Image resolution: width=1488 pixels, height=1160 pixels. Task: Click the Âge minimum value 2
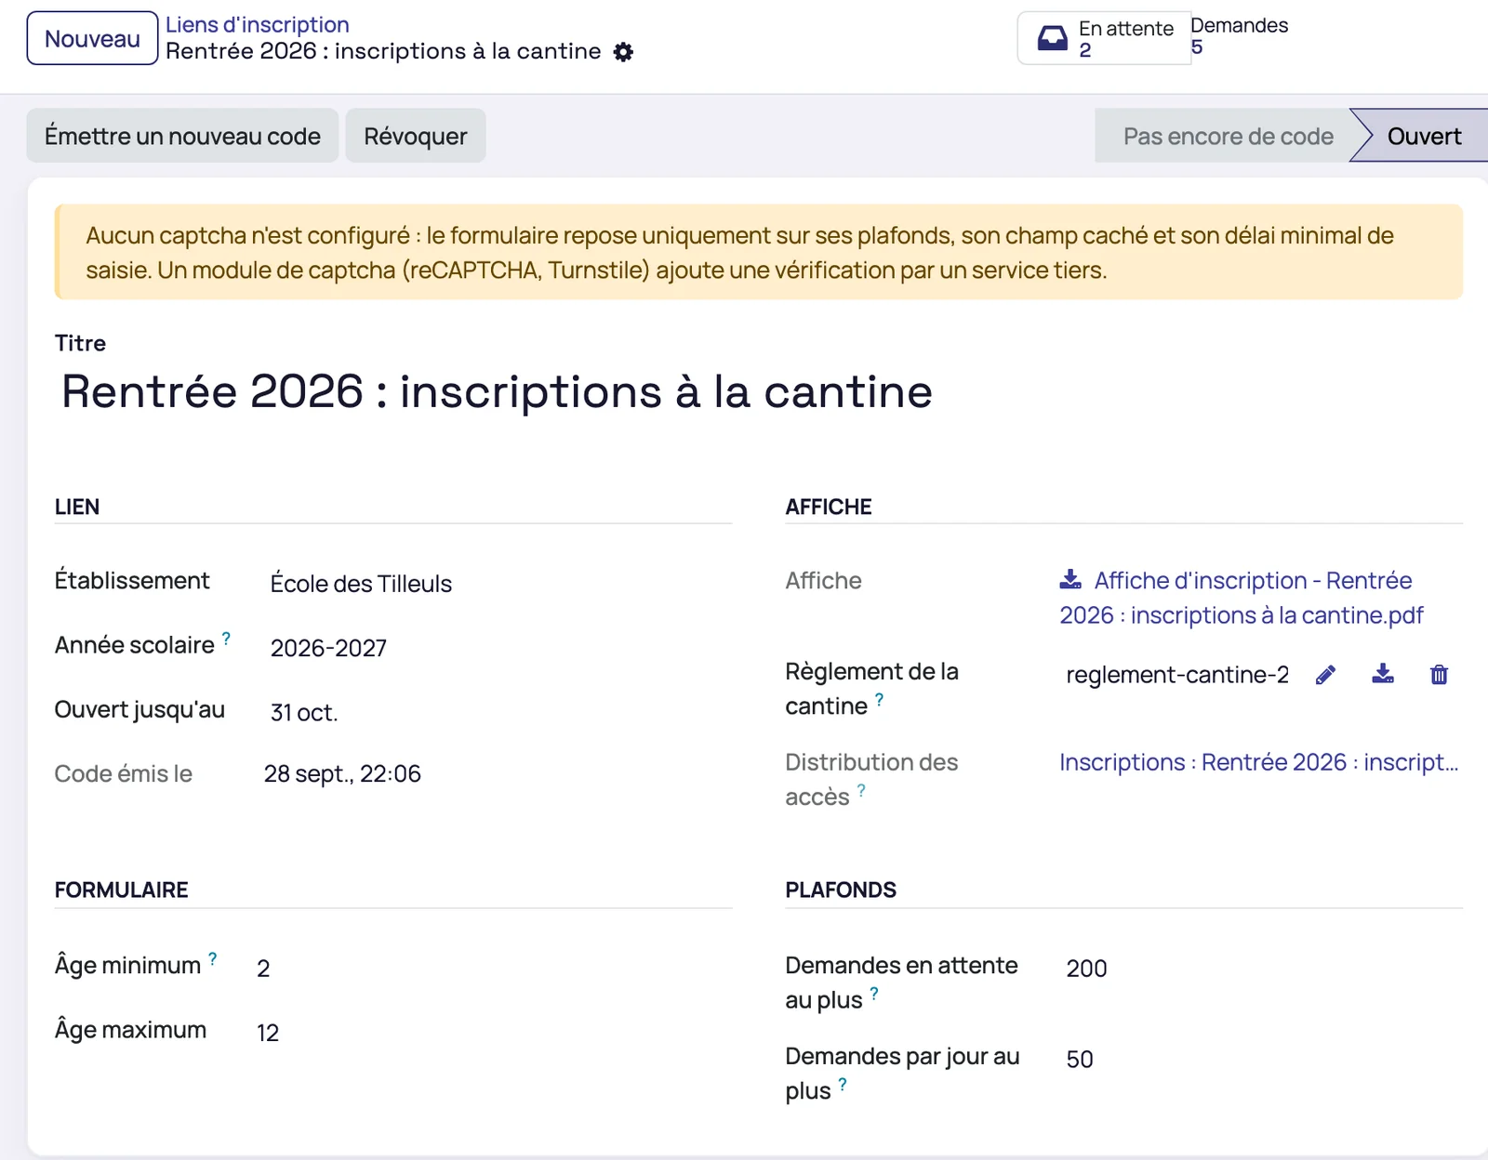(263, 969)
